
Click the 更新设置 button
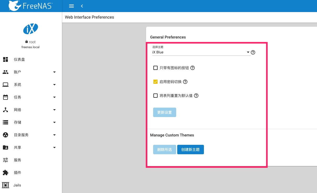[x=165, y=112]
